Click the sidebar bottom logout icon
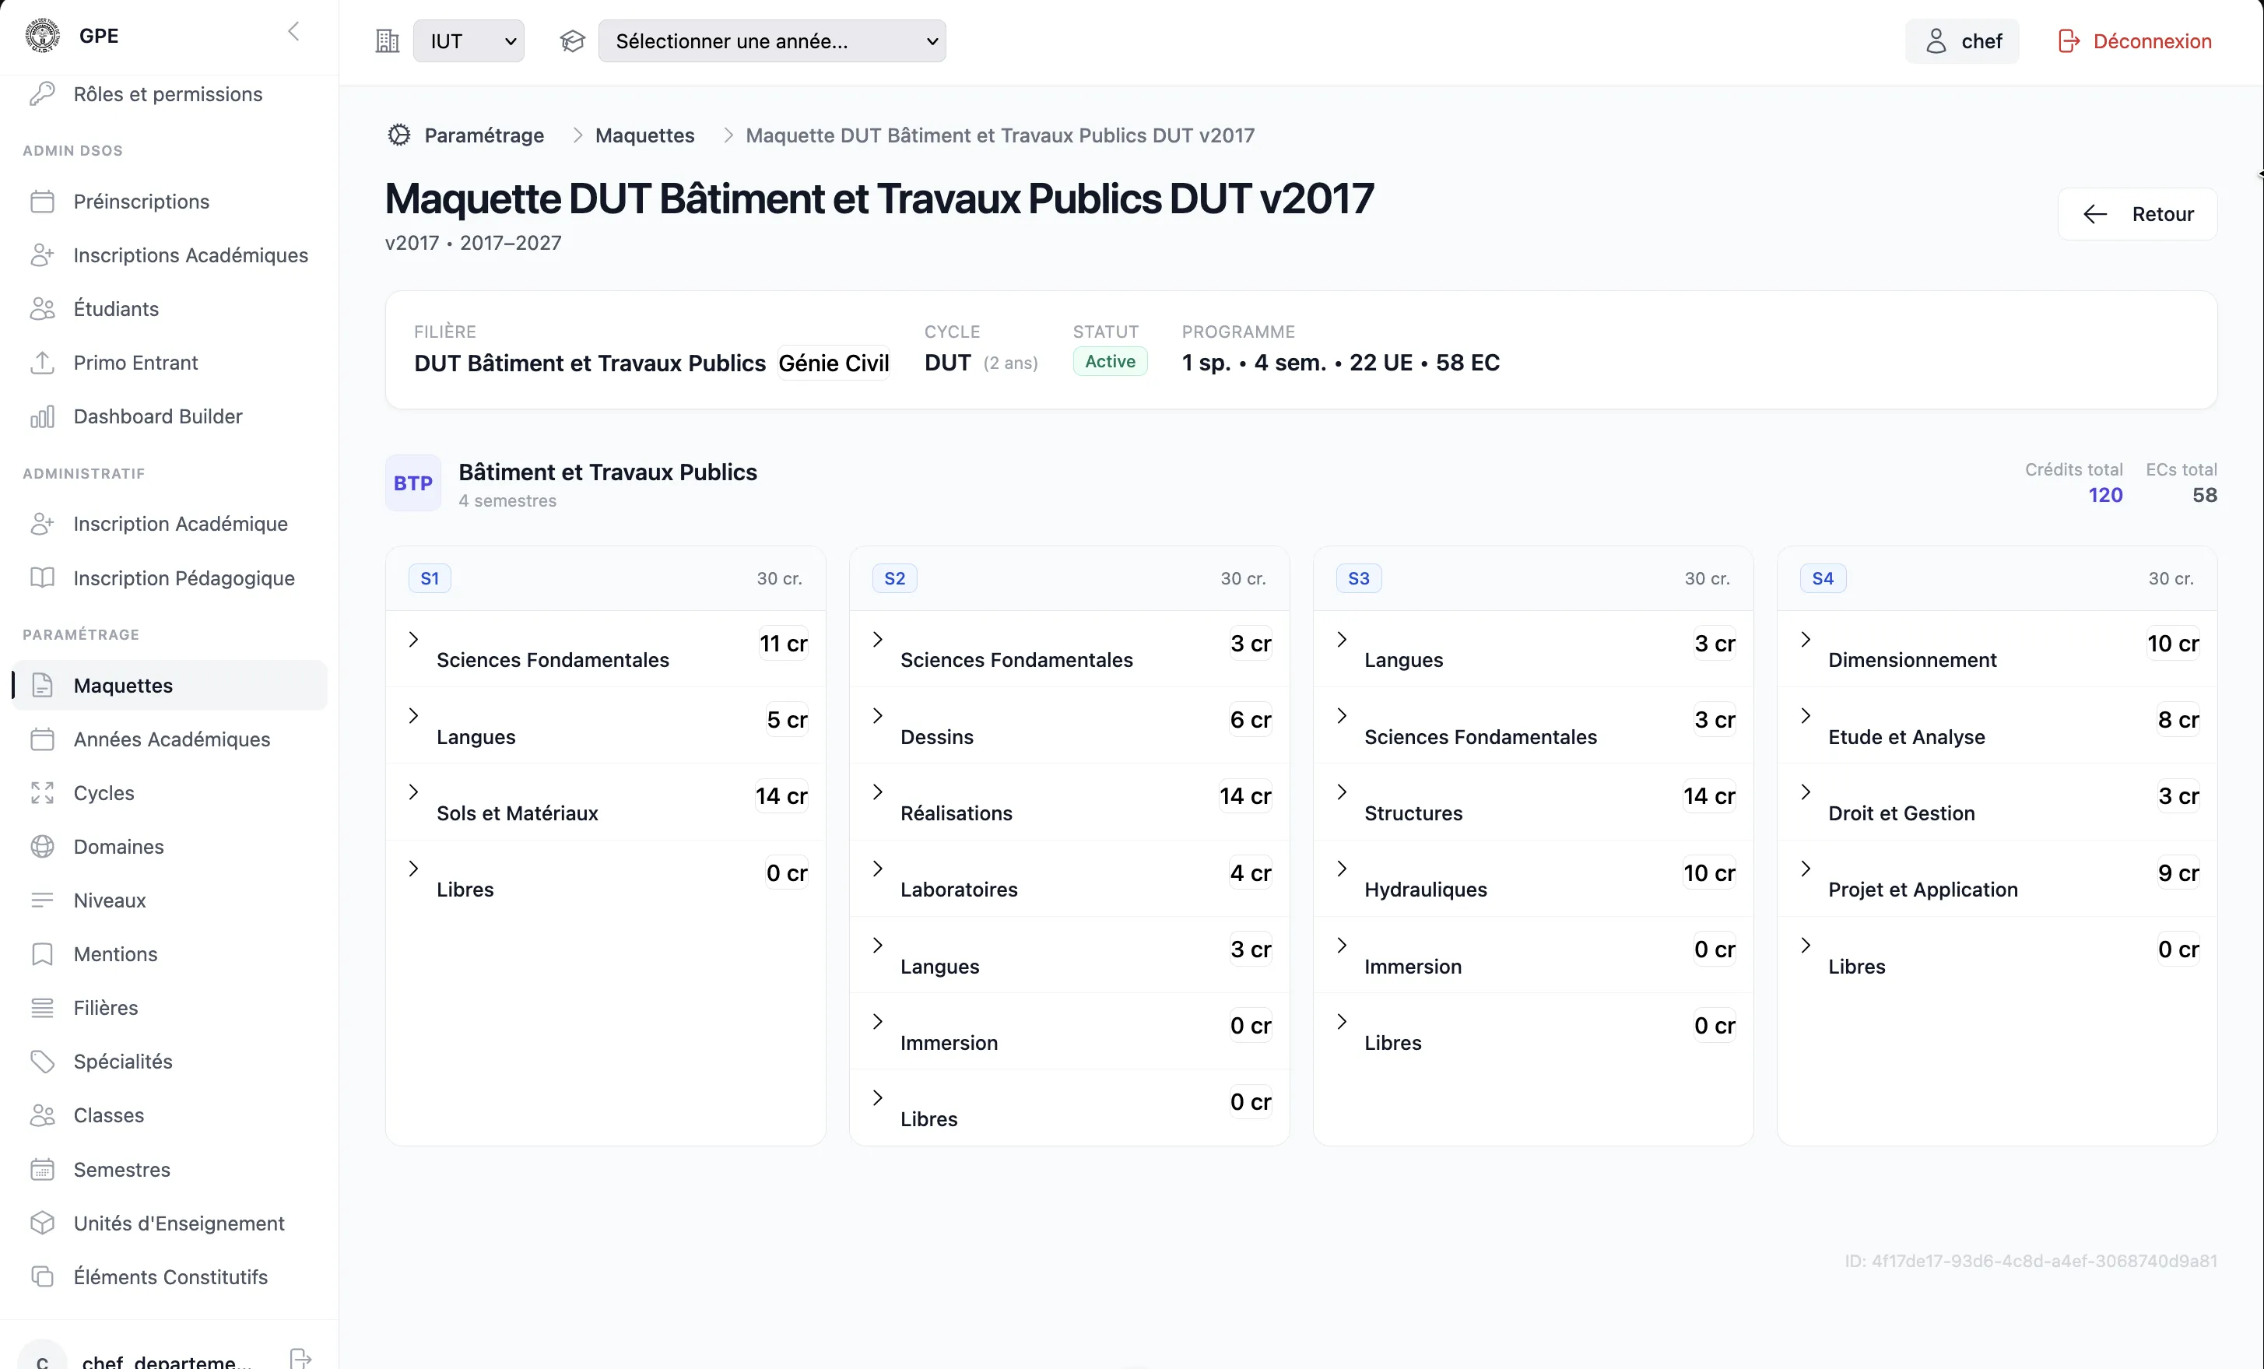2264x1369 pixels. click(x=300, y=1359)
